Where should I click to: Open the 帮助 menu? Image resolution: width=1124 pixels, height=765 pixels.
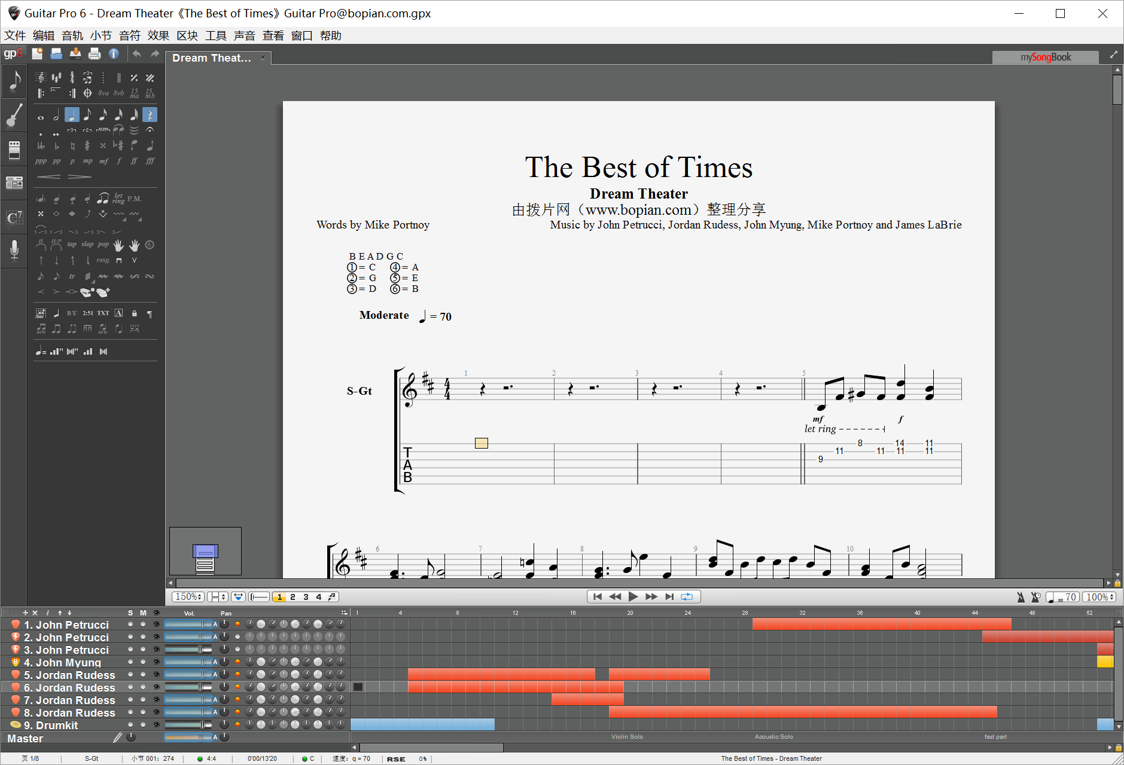(x=331, y=36)
